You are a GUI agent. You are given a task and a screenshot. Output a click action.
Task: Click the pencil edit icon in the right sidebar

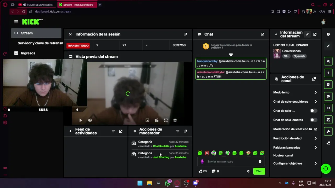328,46
